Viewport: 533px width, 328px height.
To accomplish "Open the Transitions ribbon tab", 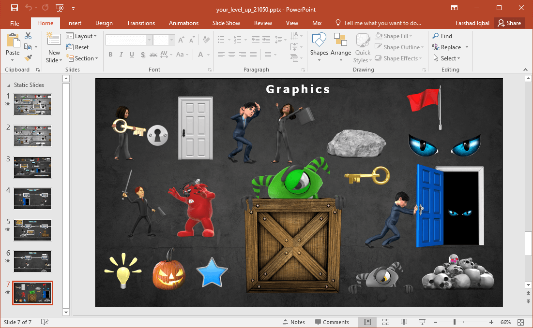I will (140, 23).
